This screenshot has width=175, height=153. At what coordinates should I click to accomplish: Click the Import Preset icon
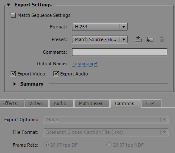pos(150,39)
